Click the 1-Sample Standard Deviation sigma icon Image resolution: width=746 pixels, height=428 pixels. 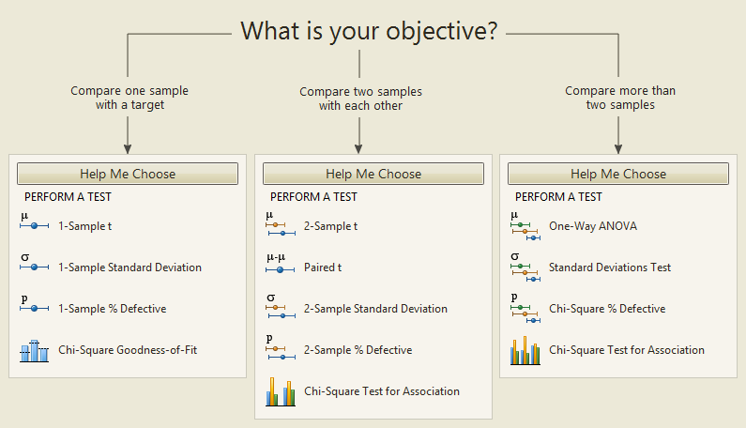35,263
